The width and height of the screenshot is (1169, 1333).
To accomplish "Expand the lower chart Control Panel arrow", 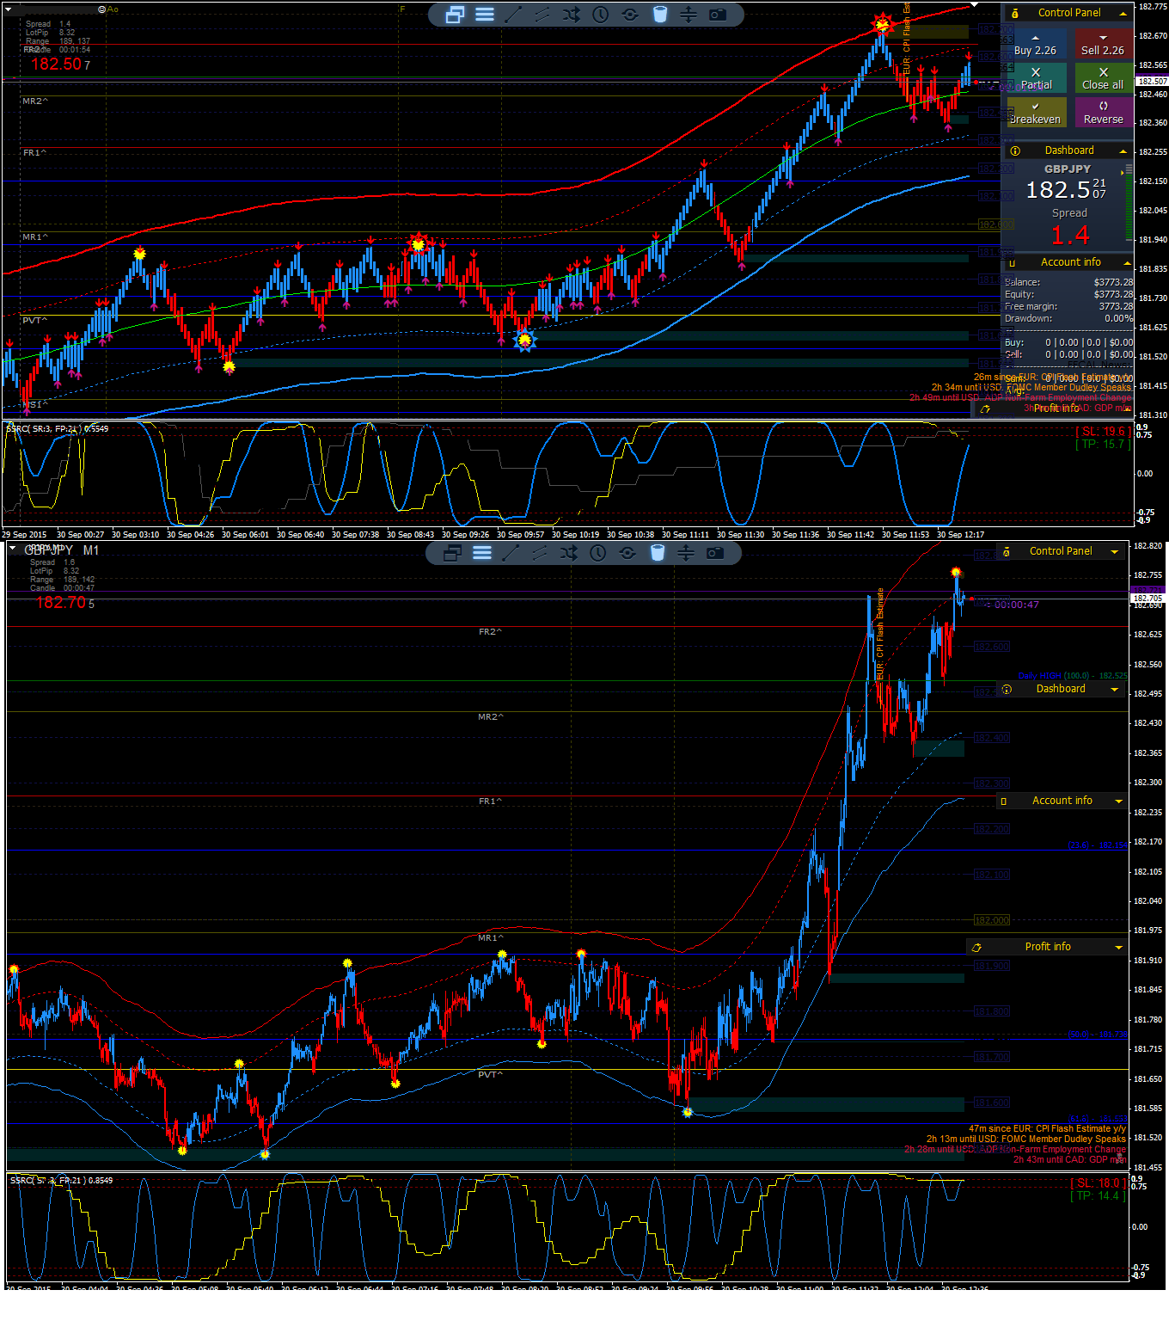I will tap(1115, 552).
